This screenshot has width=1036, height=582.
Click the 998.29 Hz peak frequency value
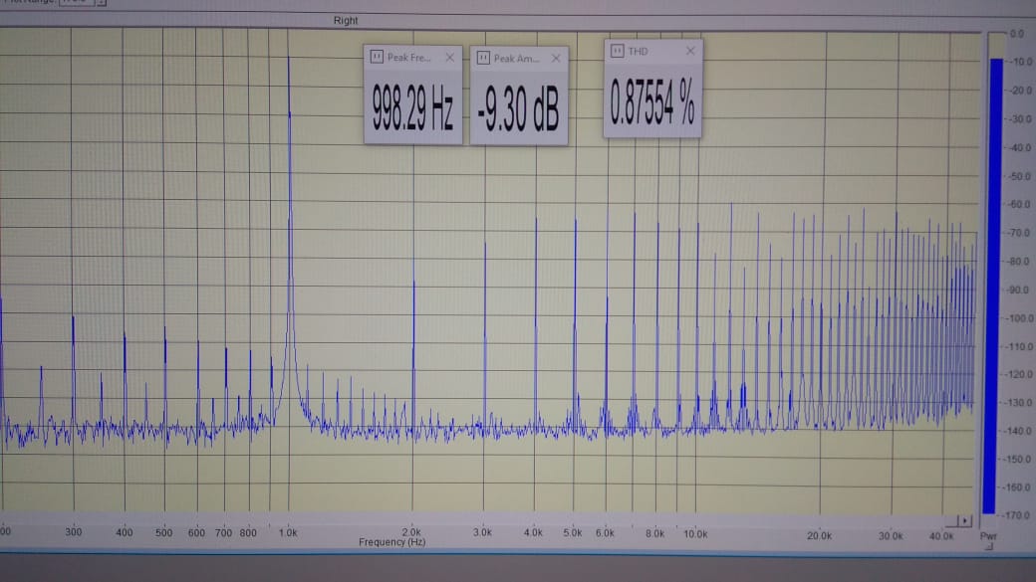click(x=413, y=108)
